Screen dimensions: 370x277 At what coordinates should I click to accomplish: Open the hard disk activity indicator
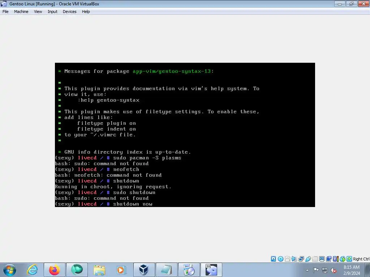coord(273,259)
